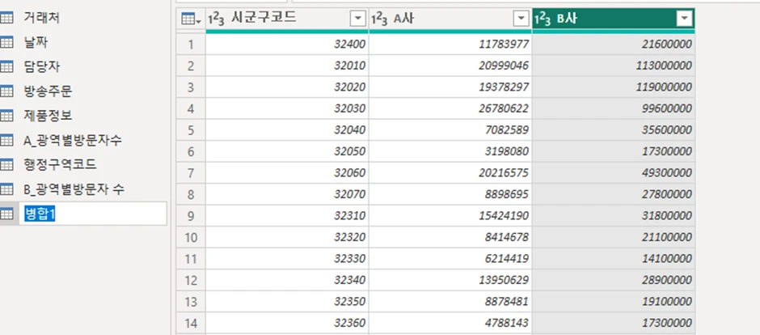760x335 pixels.
Task: Click the 병합1 query name field
Action: pyautogui.click(x=93, y=214)
